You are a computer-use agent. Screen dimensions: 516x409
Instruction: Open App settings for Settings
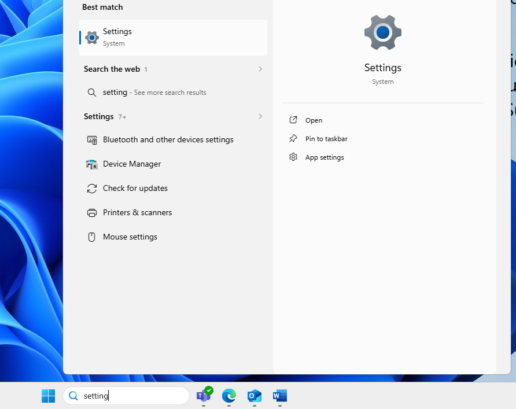coord(325,157)
